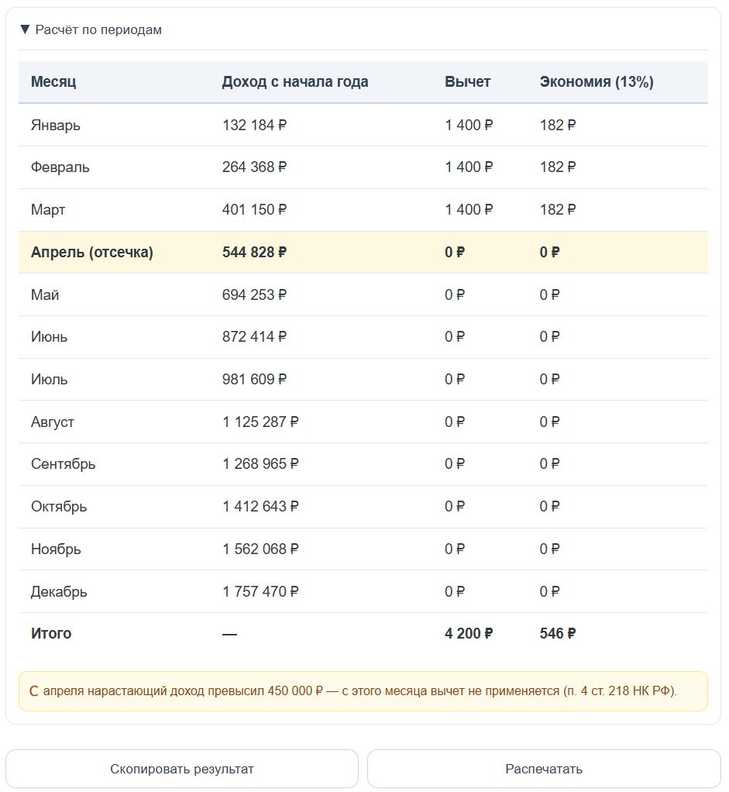Select the Январь row
This screenshot has height=792, width=729.
tap(363, 125)
